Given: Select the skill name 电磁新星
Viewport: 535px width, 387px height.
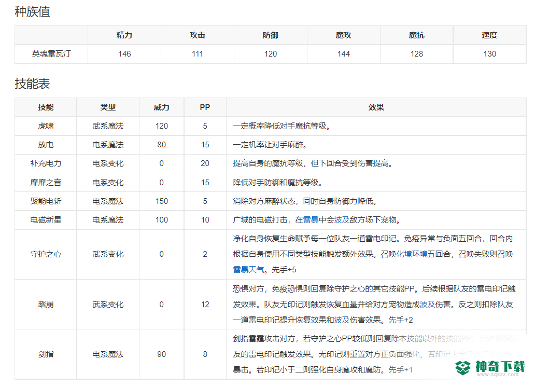Looking at the screenshot, I should coord(46,220).
